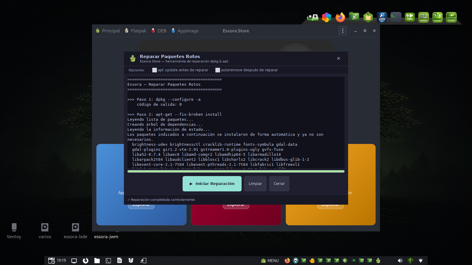Click the running-man logout icon
Image resolution: width=472 pixels, height=265 pixels.
pyautogui.click(x=143, y=261)
